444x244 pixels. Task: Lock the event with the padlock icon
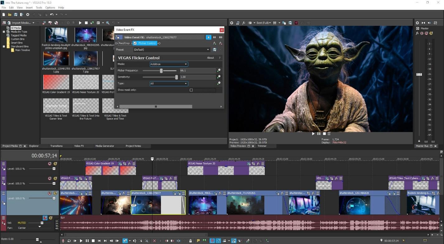tap(190, 241)
